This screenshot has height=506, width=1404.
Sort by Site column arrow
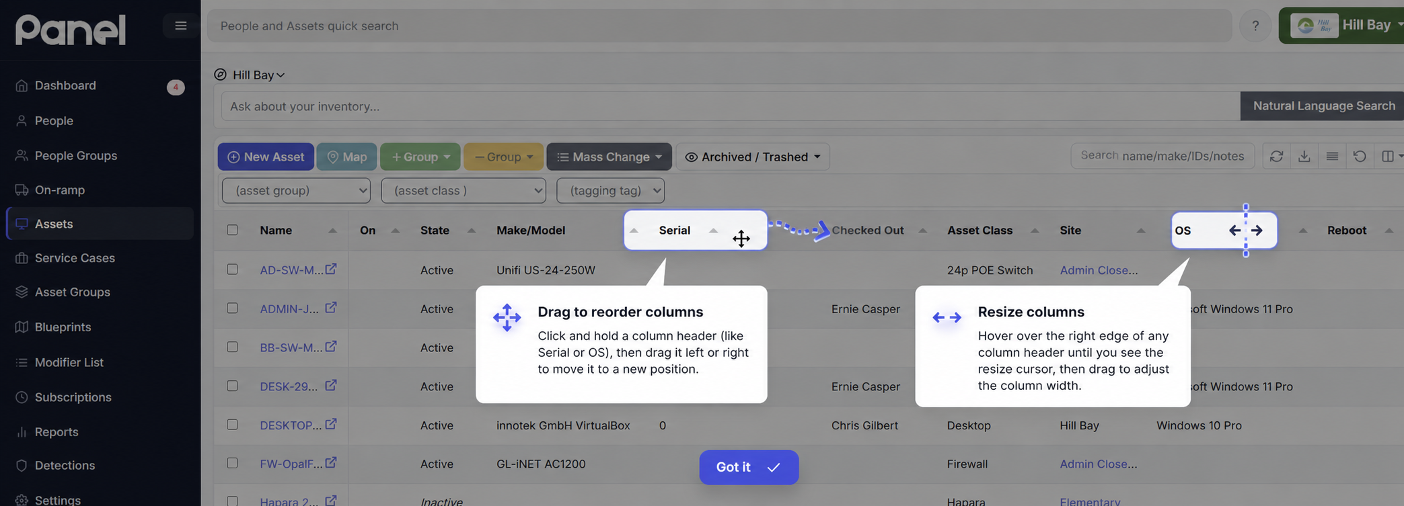tap(1141, 230)
